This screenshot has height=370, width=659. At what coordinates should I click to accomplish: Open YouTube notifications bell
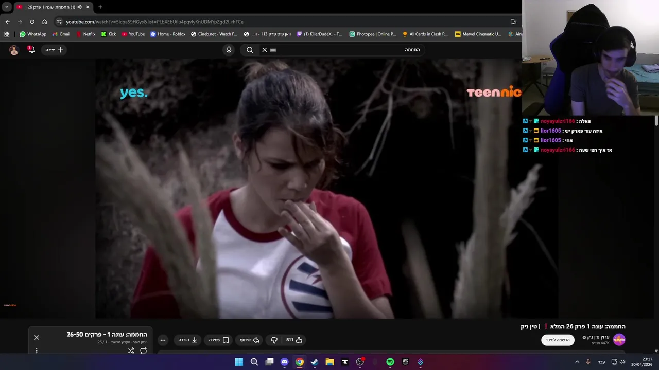[31, 50]
